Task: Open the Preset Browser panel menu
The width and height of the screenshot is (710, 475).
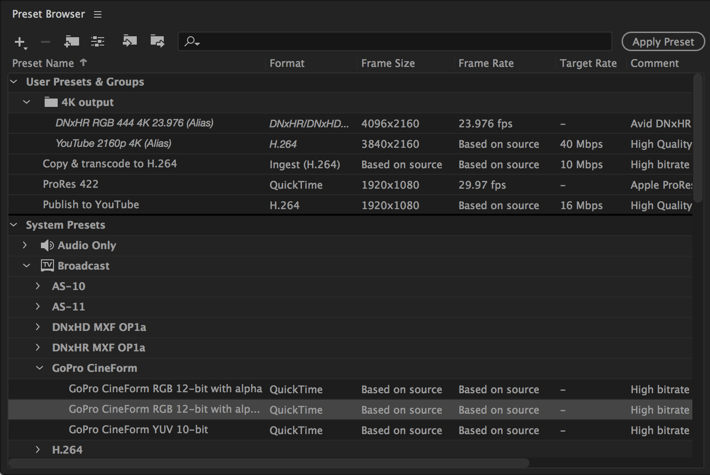Action: 97,14
